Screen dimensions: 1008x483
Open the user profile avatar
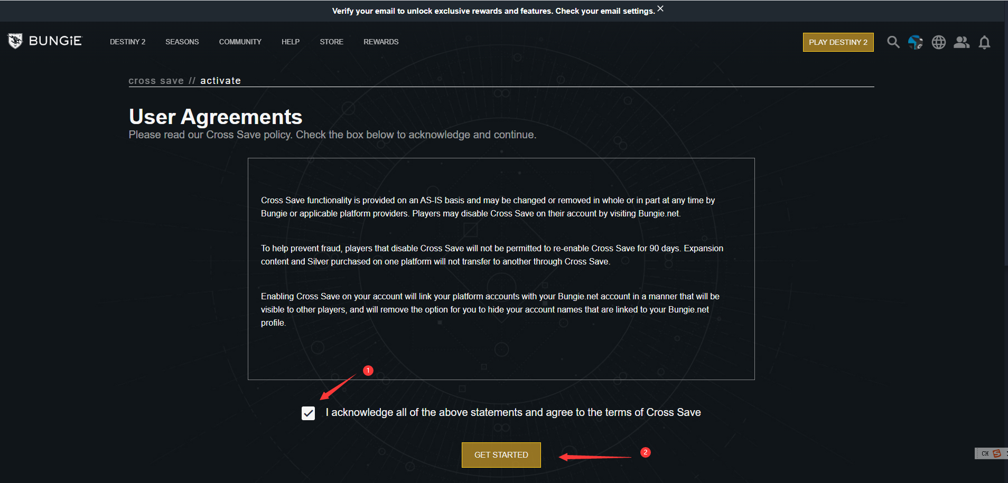click(x=916, y=42)
